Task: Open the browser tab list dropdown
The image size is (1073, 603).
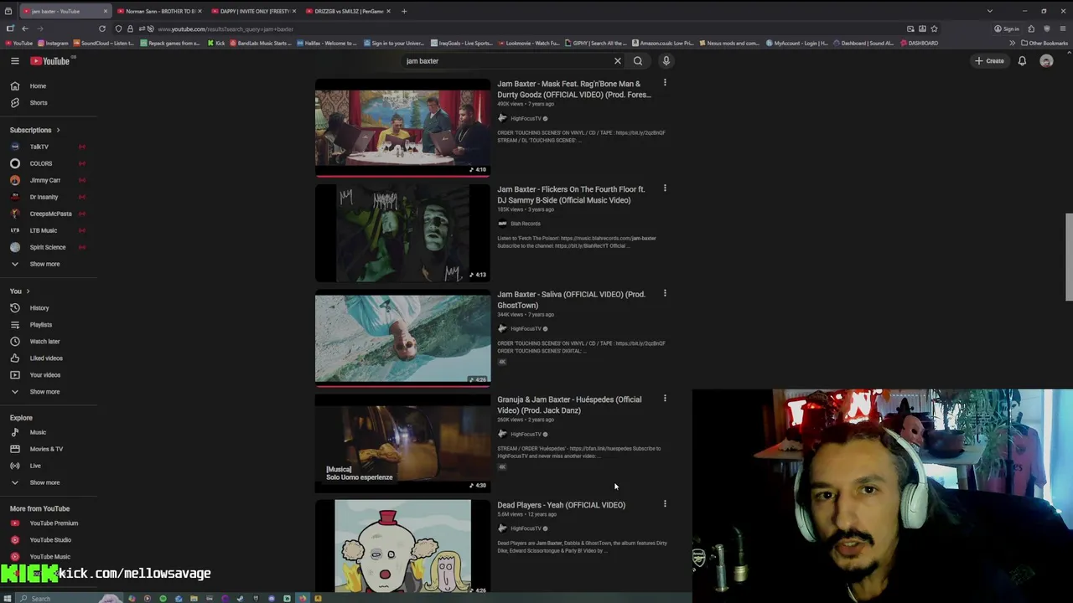Action: click(989, 11)
